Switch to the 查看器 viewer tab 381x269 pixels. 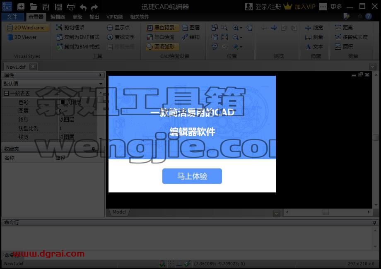pyautogui.click(x=36, y=17)
